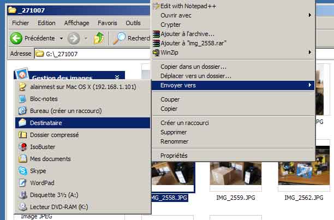Click the _271007 title bar folder icon
The image size is (334, 220).
13,10
